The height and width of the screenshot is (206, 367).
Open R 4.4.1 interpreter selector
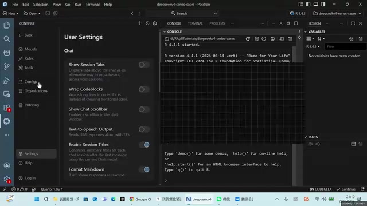tap(298, 14)
